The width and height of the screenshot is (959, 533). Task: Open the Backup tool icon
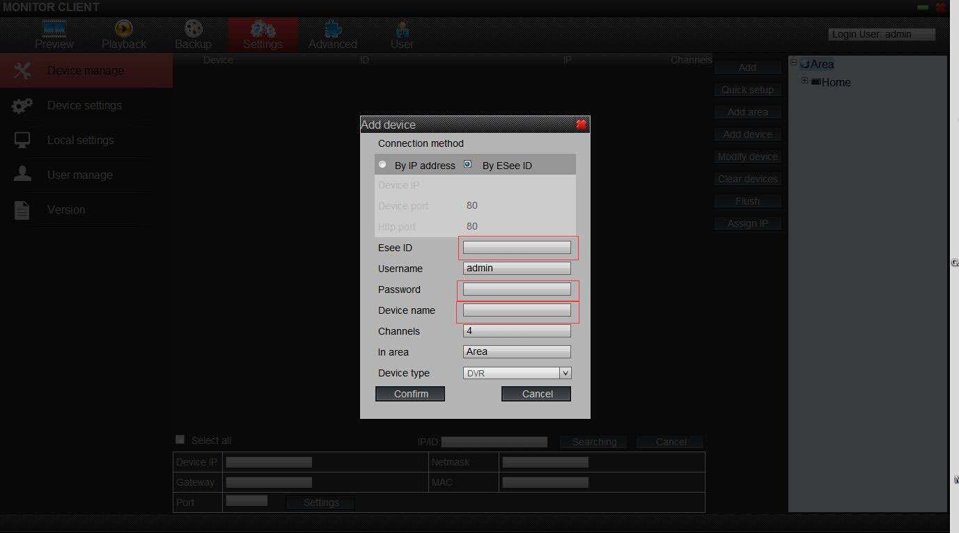[x=192, y=29]
